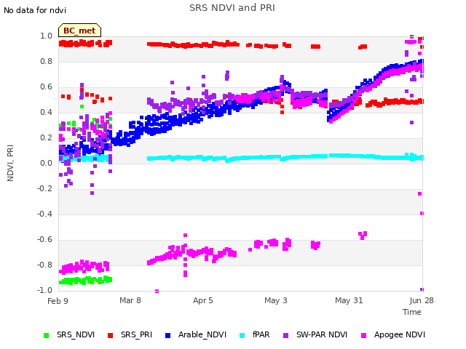Toggle the SW-PAR NDVI legend entry
Screen dimensions: 466x349
point(315,335)
